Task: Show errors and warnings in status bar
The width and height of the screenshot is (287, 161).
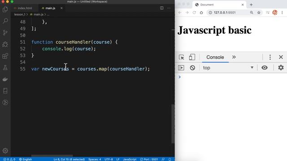Action: (x=9, y=159)
